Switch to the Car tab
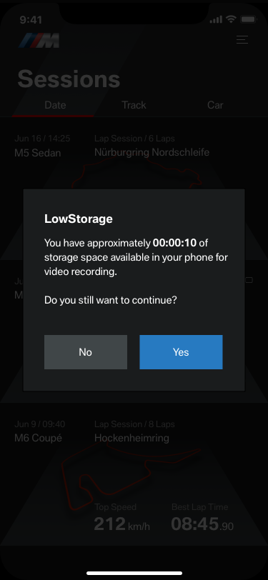This screenshot has height=580, width=268. pos(215,105)
